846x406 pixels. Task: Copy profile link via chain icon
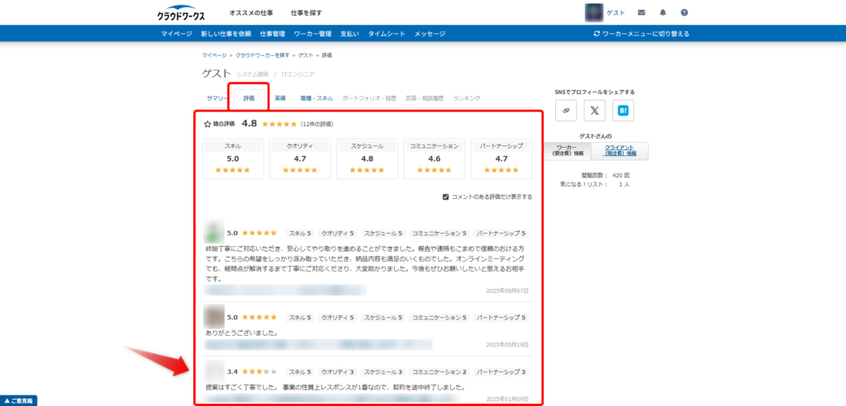(566, 110)
